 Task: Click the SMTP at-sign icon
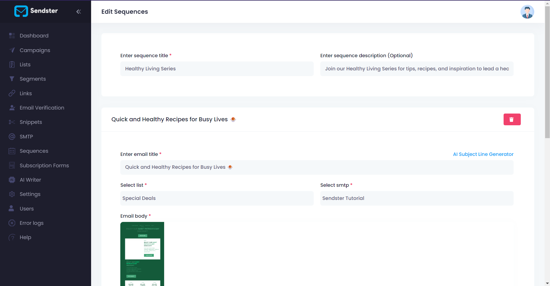12,136
